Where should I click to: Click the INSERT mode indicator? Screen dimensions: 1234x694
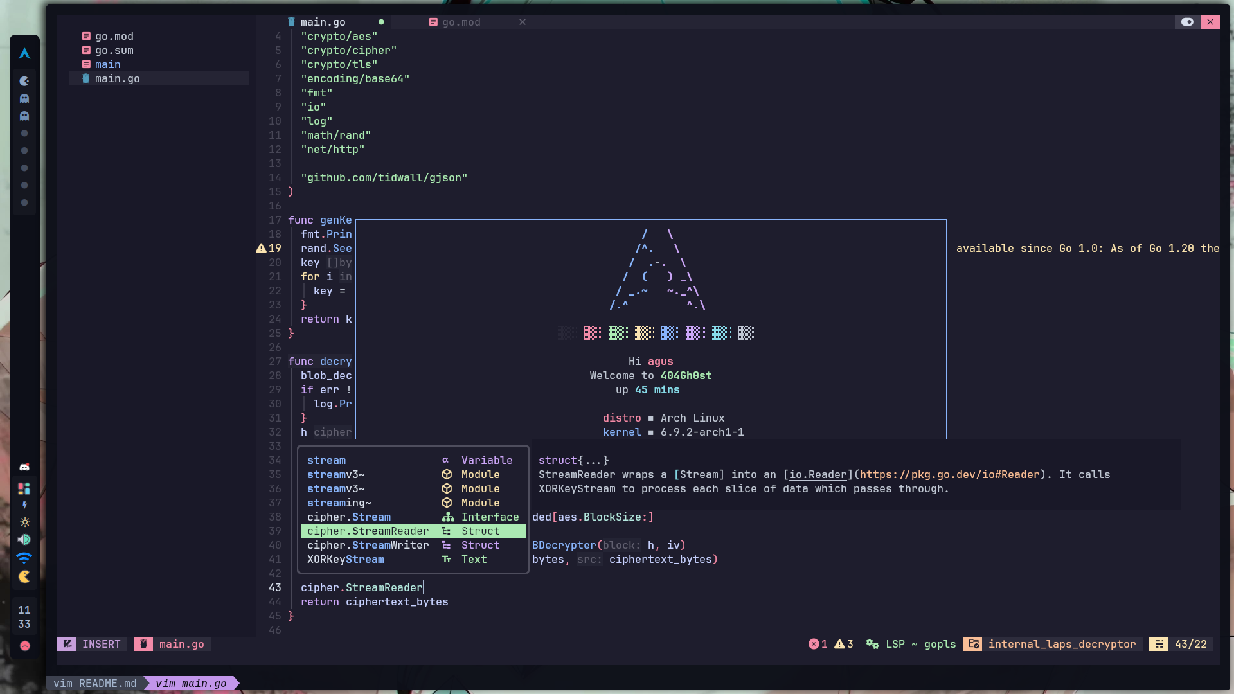click(102, 644)
